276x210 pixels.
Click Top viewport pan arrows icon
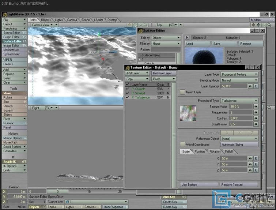click(258, 25)
